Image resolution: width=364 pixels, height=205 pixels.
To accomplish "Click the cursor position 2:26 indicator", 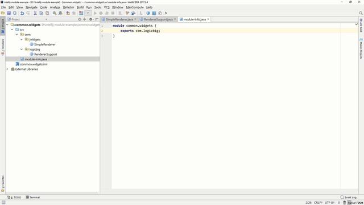I will point(308,203).
